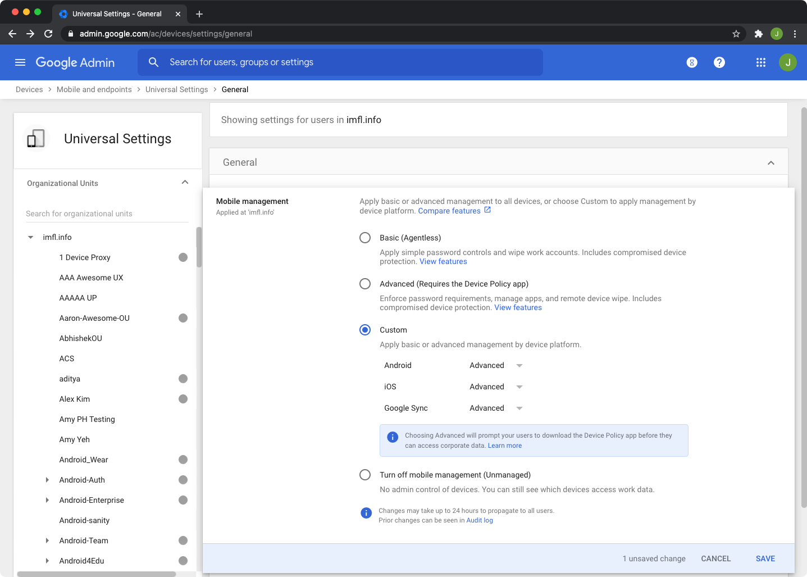Viewport: 807px width, 577px height.
Task: Select the AbhishekOU org unit
Action: click(80, 338)
